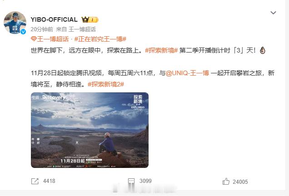Open the #探索新境2# hashtag

tap(106, 84)
